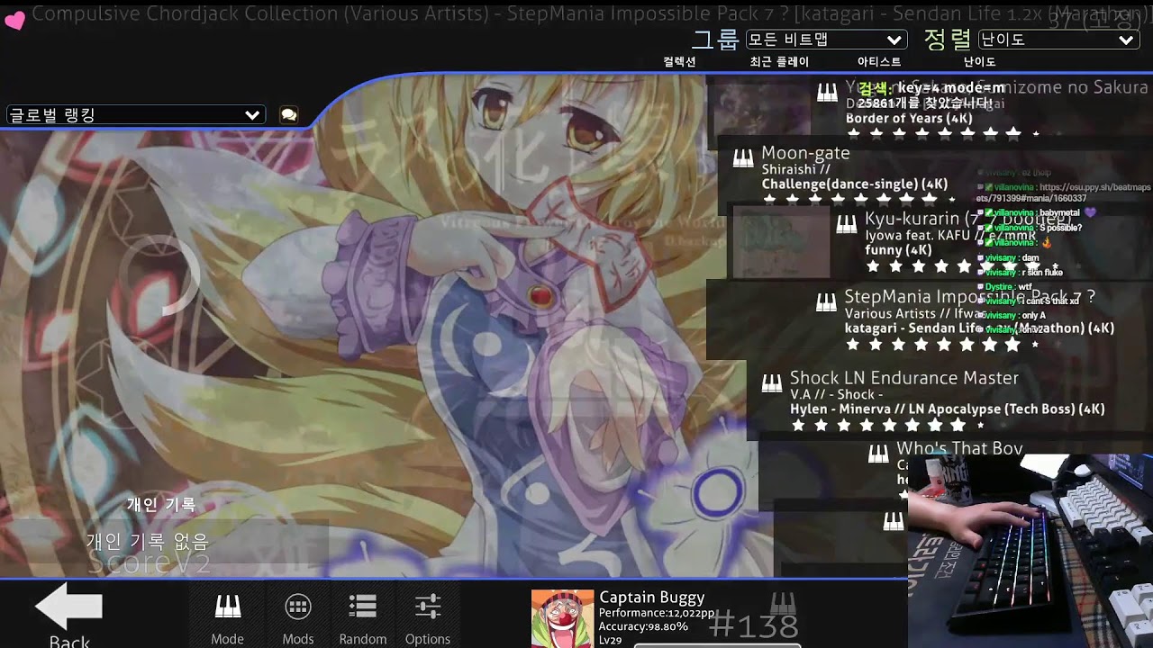Click the #138 rank number
This screenshot has height=648, width=1153.
(753, 625)
